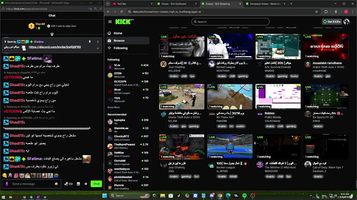Open recommended channel picnickbasket
This screenshot has width=357, height=200.
click(128, 178)
